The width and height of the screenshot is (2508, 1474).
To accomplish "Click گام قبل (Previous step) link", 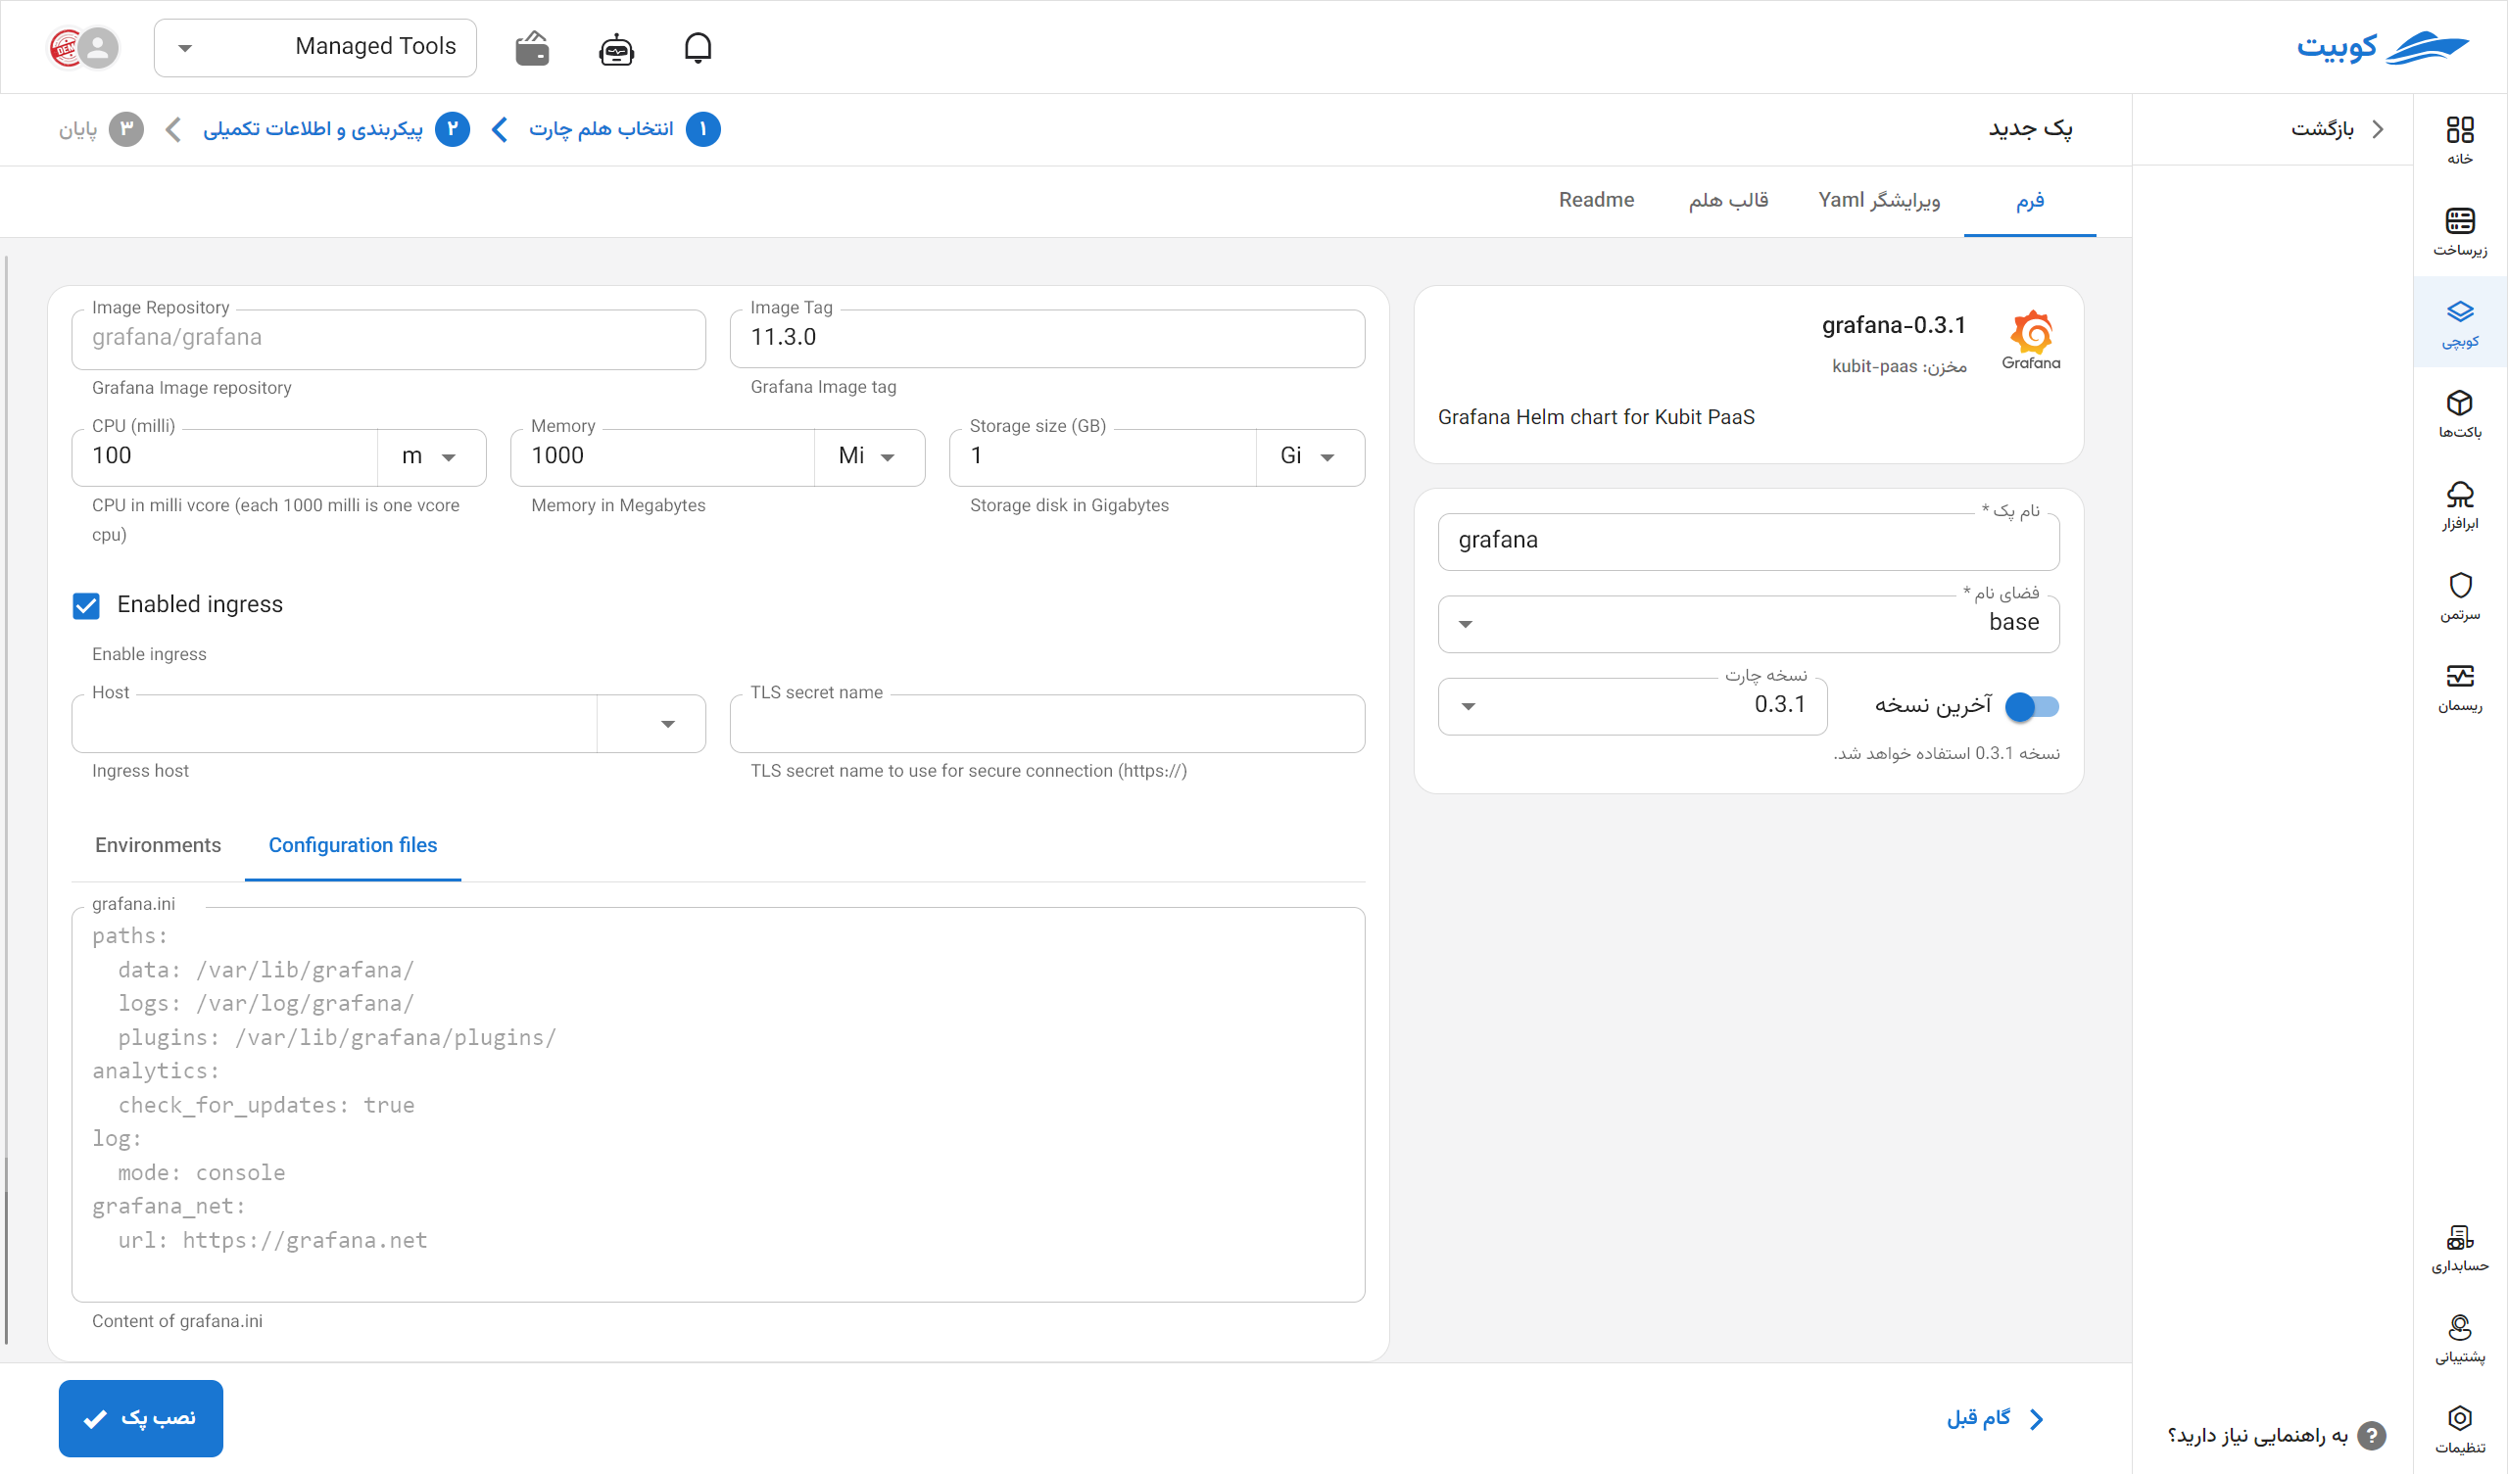I will (1995, 1418).
